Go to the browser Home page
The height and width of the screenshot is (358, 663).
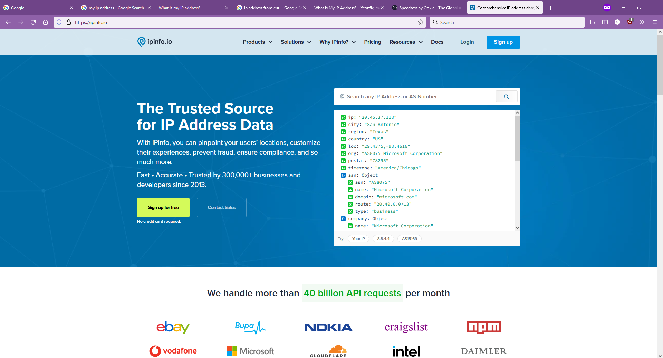coord(45,22)
